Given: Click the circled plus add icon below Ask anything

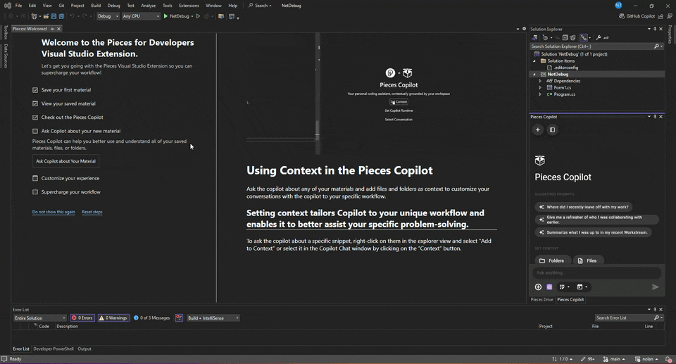Looking at the screenshot, I should [538, 287].
